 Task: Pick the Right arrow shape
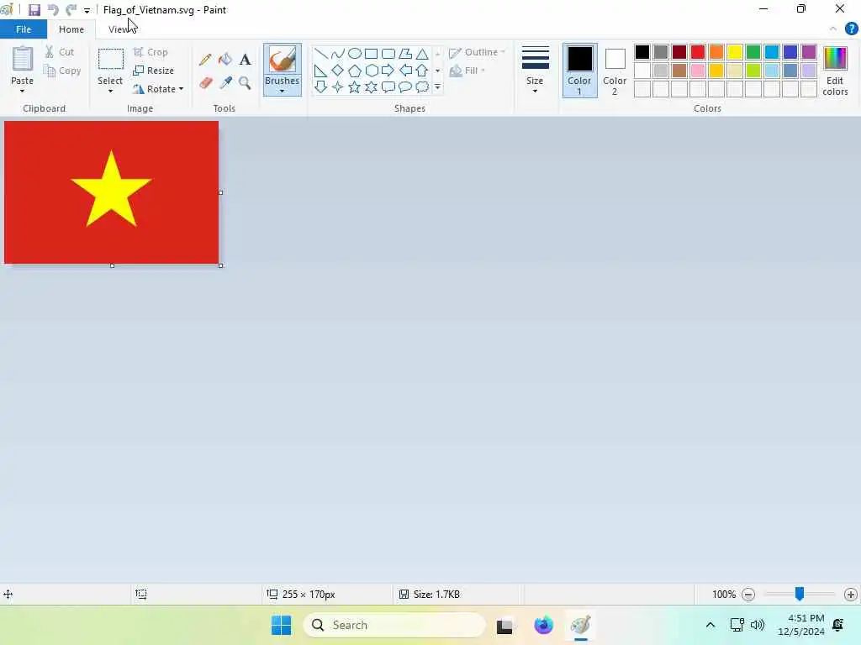[388, 71]
